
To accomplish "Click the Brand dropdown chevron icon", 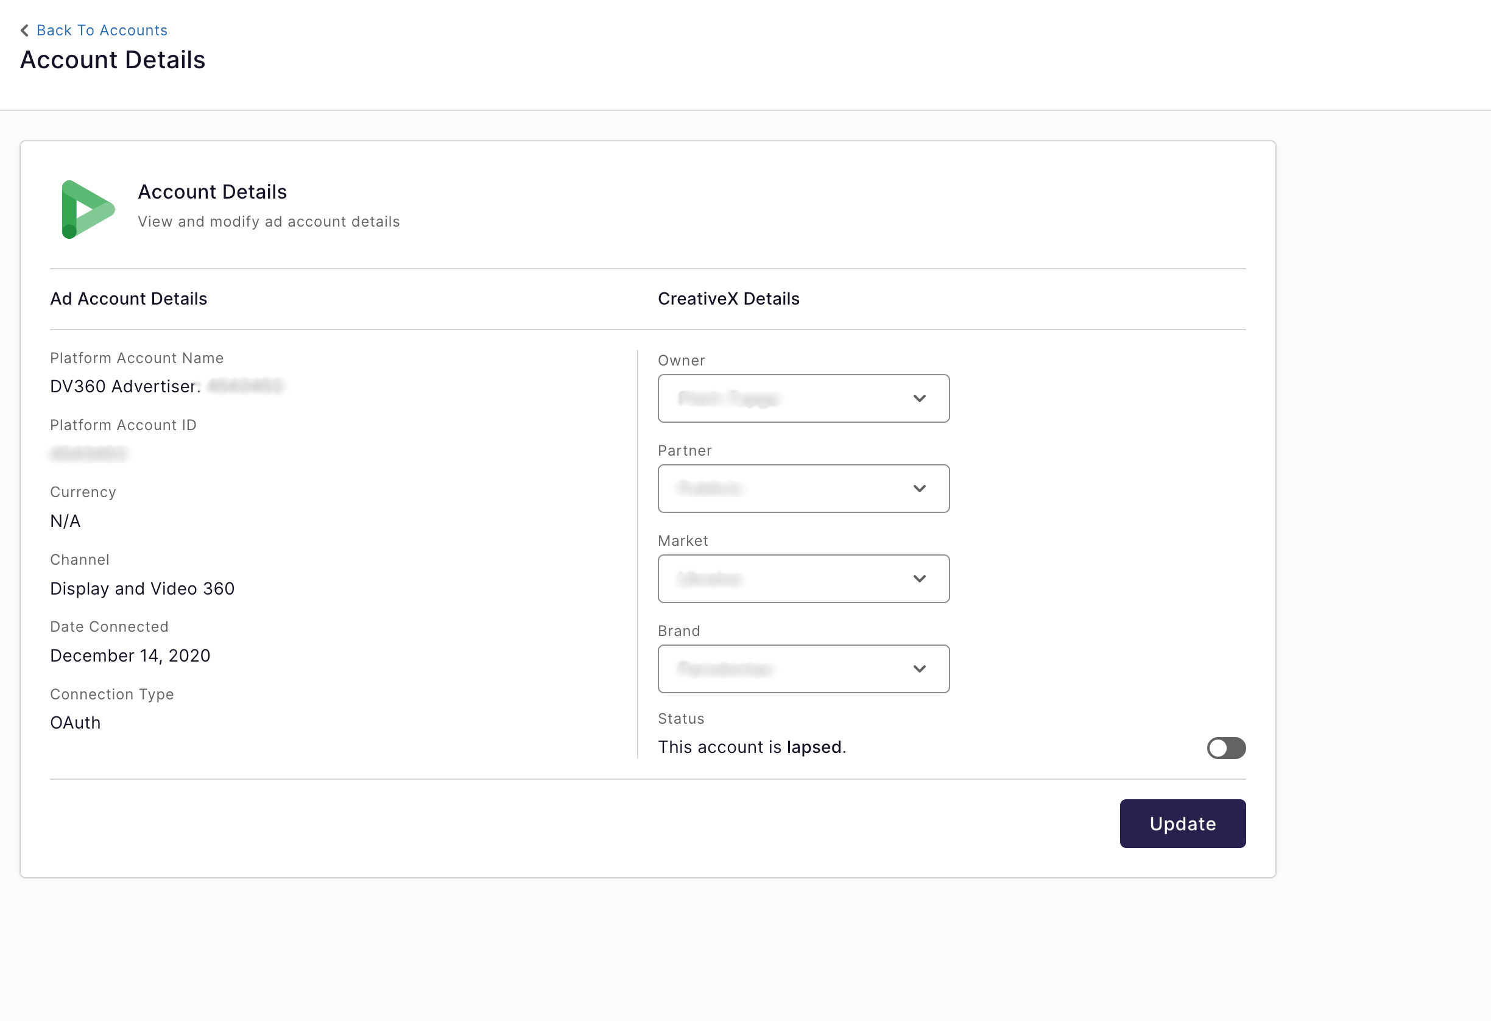I will pyautogui.click(x=919, y=669).
